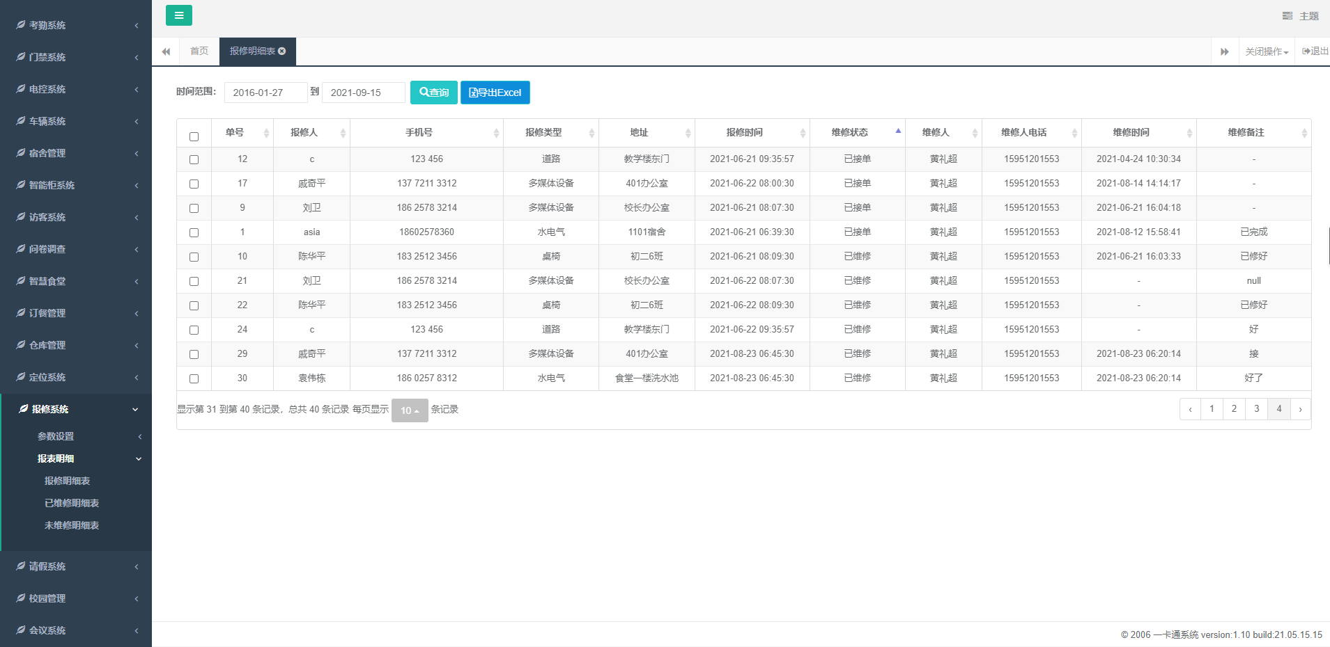1330x647 pixels.
Task: Click the 导出Excel button
Action: click(495, 93)
